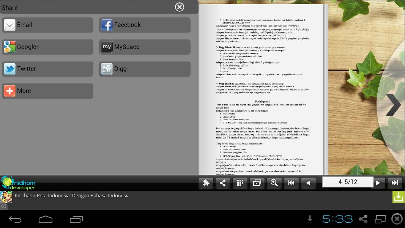405x228 pixels.
Task: Choose Google+ sharing option
Action: pos(47,47)
